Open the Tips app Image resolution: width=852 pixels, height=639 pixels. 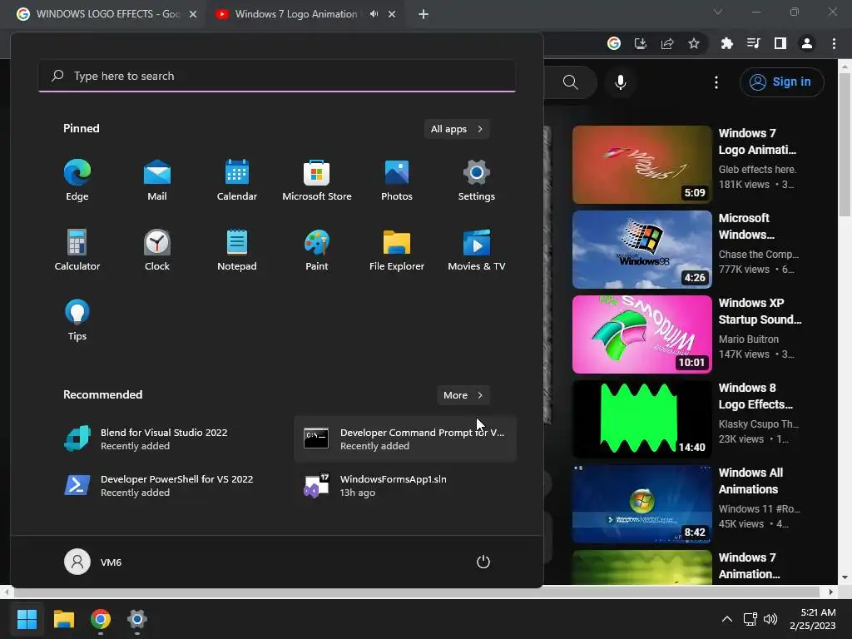click(77, 320)
